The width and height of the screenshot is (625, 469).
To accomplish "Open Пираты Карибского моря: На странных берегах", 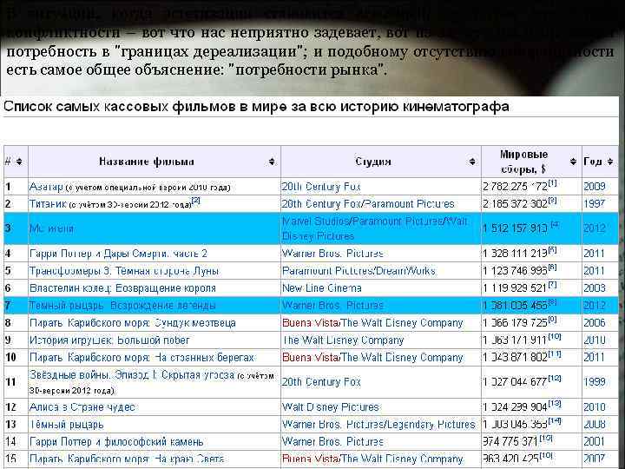I will pyautogui.click(x=141, y=358).
